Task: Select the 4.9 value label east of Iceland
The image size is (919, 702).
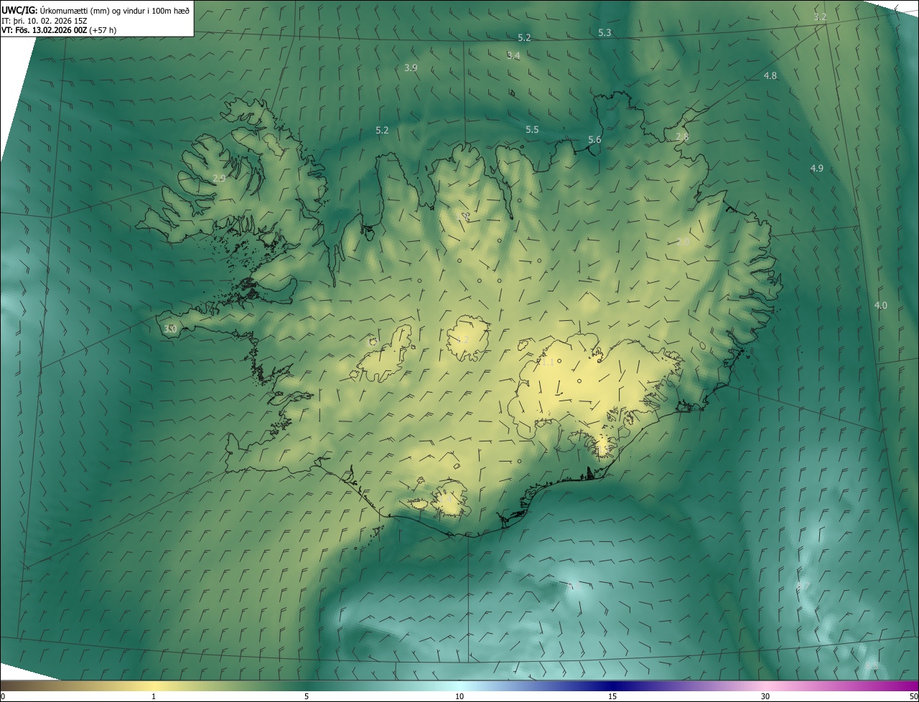Action: (816, 169)
